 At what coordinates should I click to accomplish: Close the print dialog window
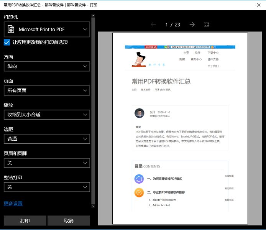[x=258, y=5]
